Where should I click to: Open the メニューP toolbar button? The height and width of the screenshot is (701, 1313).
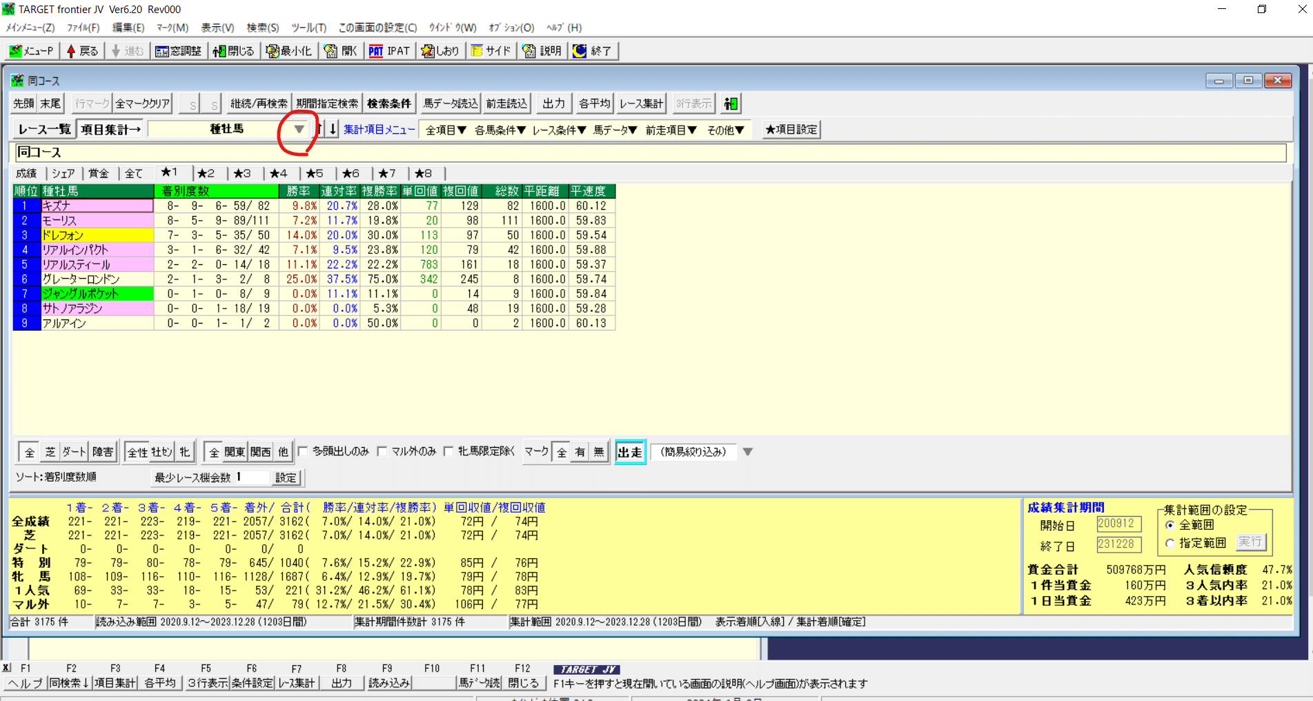click(31, 51)
